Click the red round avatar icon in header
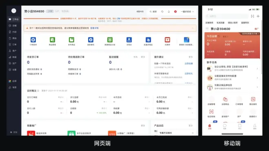 pos(175,12)
